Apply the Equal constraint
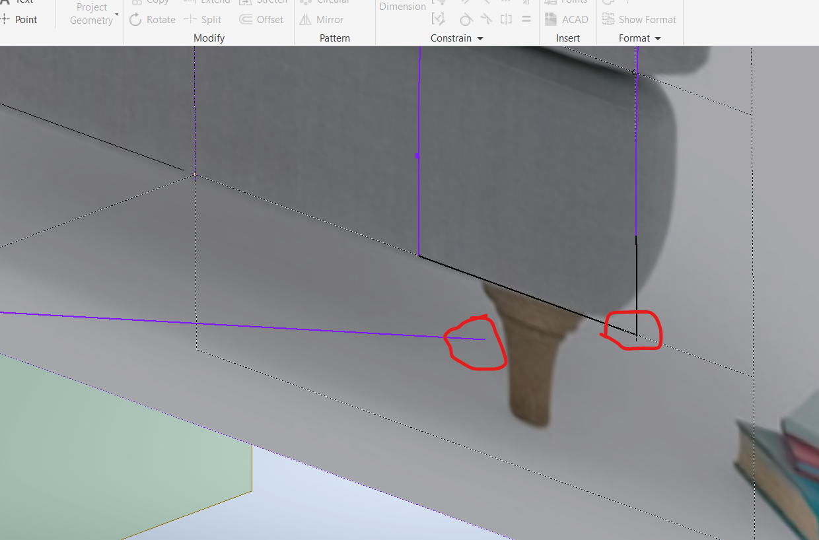The image size is (819, 540). [526, 18]
